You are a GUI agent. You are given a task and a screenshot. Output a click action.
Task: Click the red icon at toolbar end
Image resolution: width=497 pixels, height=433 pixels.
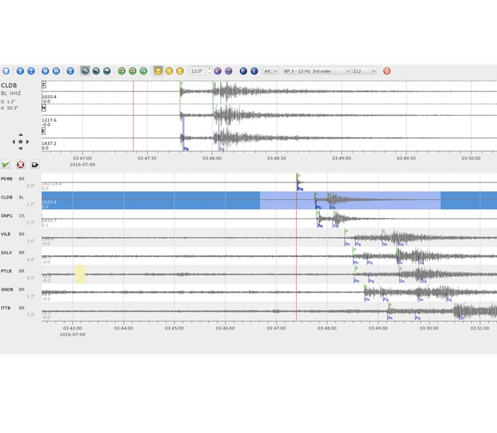click(387, 71)
